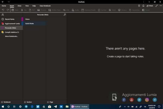Image resolution: width=163 pixels, height=109 pixels.
Task: Insert a Math equation
Action: click(x=112, y=10)
